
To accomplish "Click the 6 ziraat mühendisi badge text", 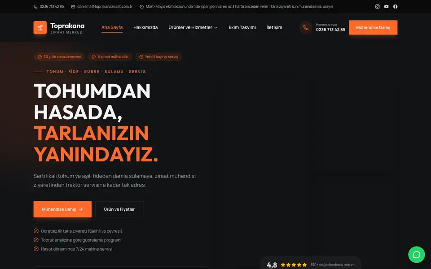I will pos(113,57).
